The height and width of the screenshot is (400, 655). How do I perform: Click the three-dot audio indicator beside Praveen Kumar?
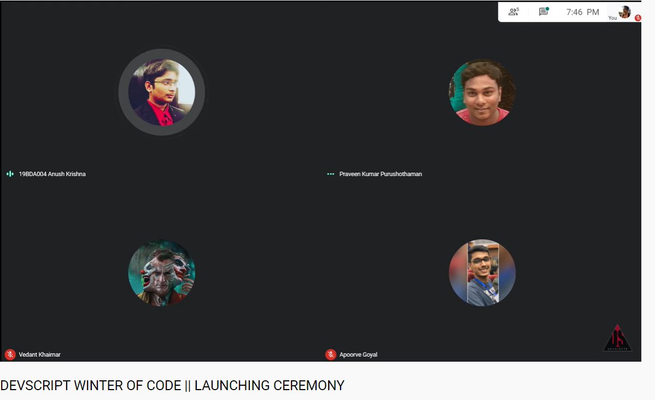coord(330,174)
